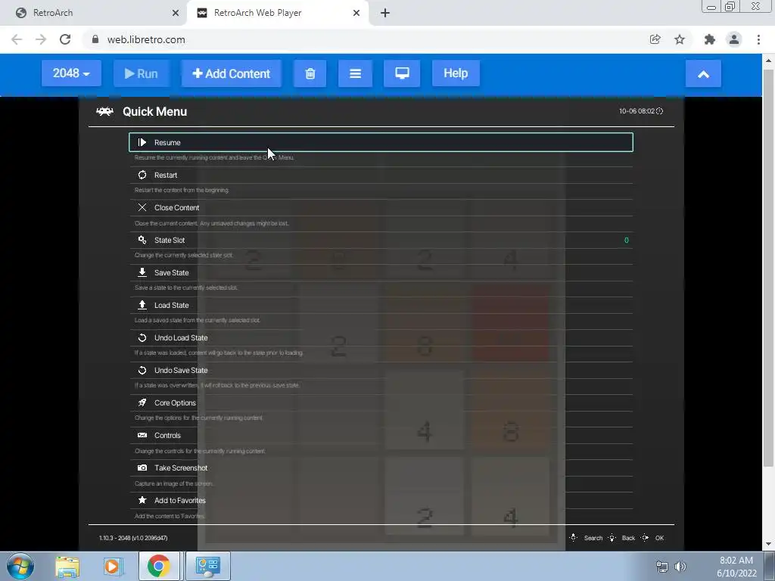Open the Windows Start button
775x581 pixels.
20,566
